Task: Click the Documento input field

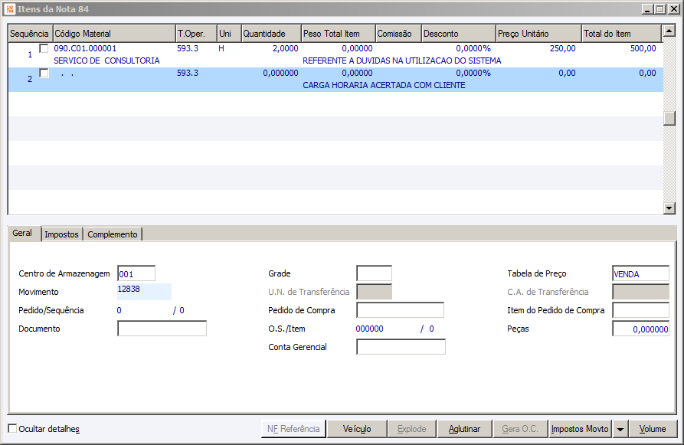Action: coord(162,329)
